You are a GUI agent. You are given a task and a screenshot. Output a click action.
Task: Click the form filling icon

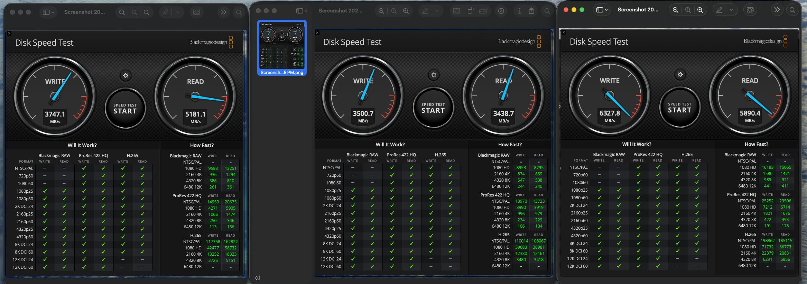pyautogui.click(x=483, y=11)
